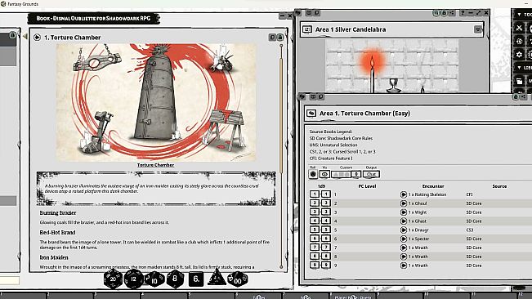Toggle the lock icon on the left sidebar panel
The width and height of the screenshot is (532, 299).
pos(12,35)
